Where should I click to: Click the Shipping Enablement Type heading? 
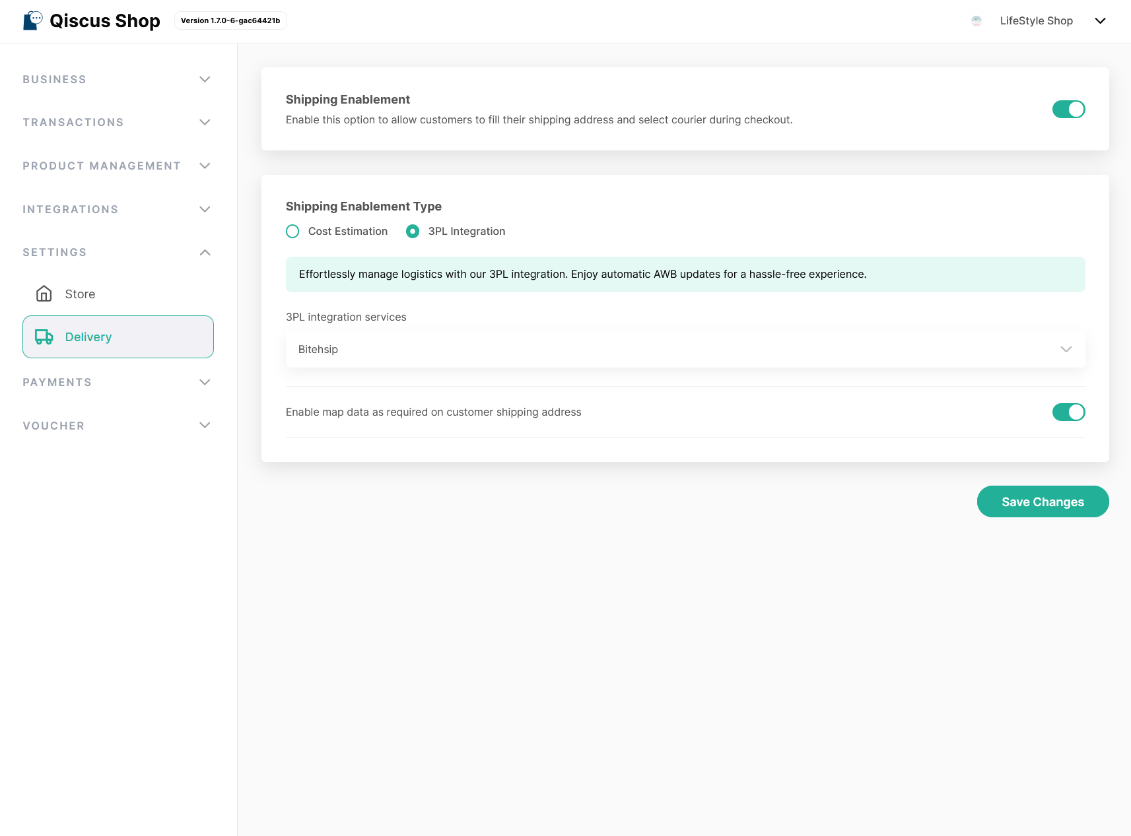(364, 207)
